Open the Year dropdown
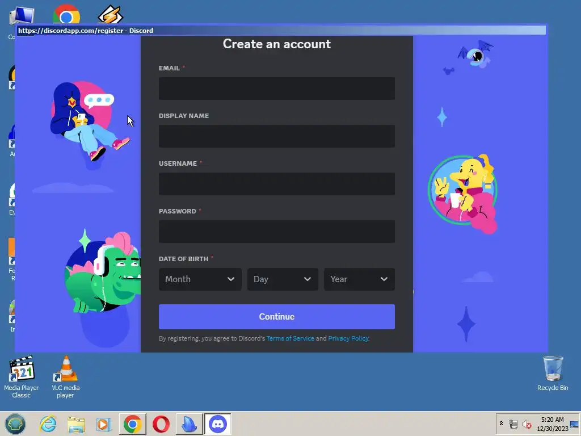This screenshot has width=581, height=436. click(x=359, y=279)
